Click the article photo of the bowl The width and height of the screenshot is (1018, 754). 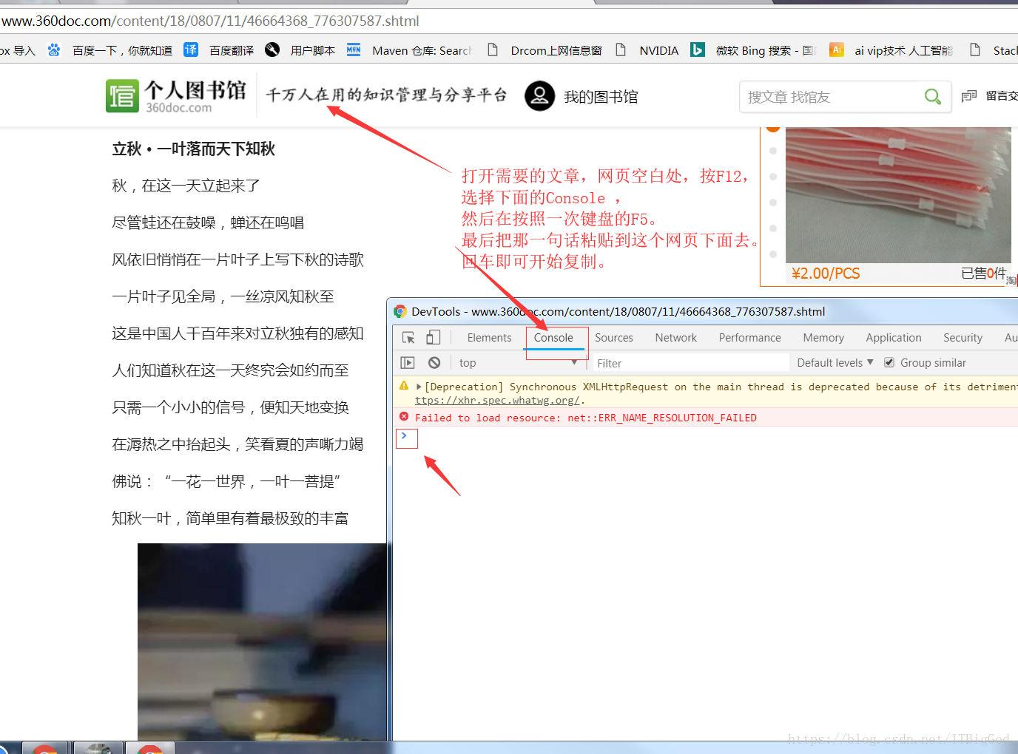click(262, 642)
